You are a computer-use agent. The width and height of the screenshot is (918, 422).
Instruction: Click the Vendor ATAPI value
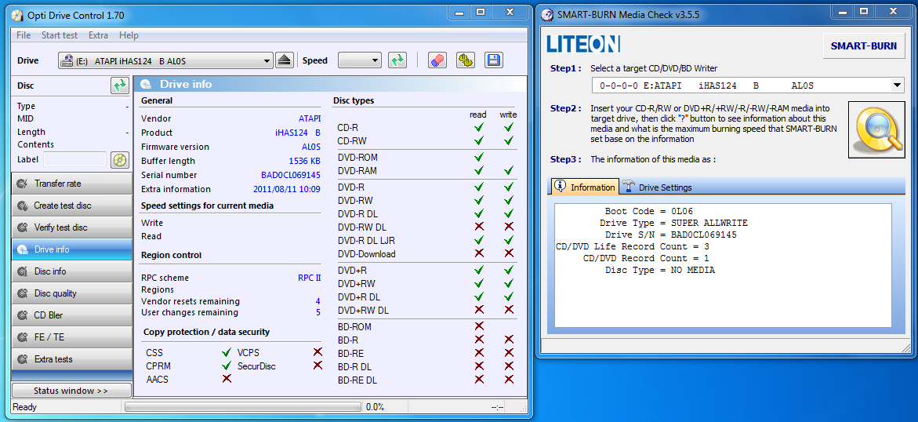pos(310,119)
